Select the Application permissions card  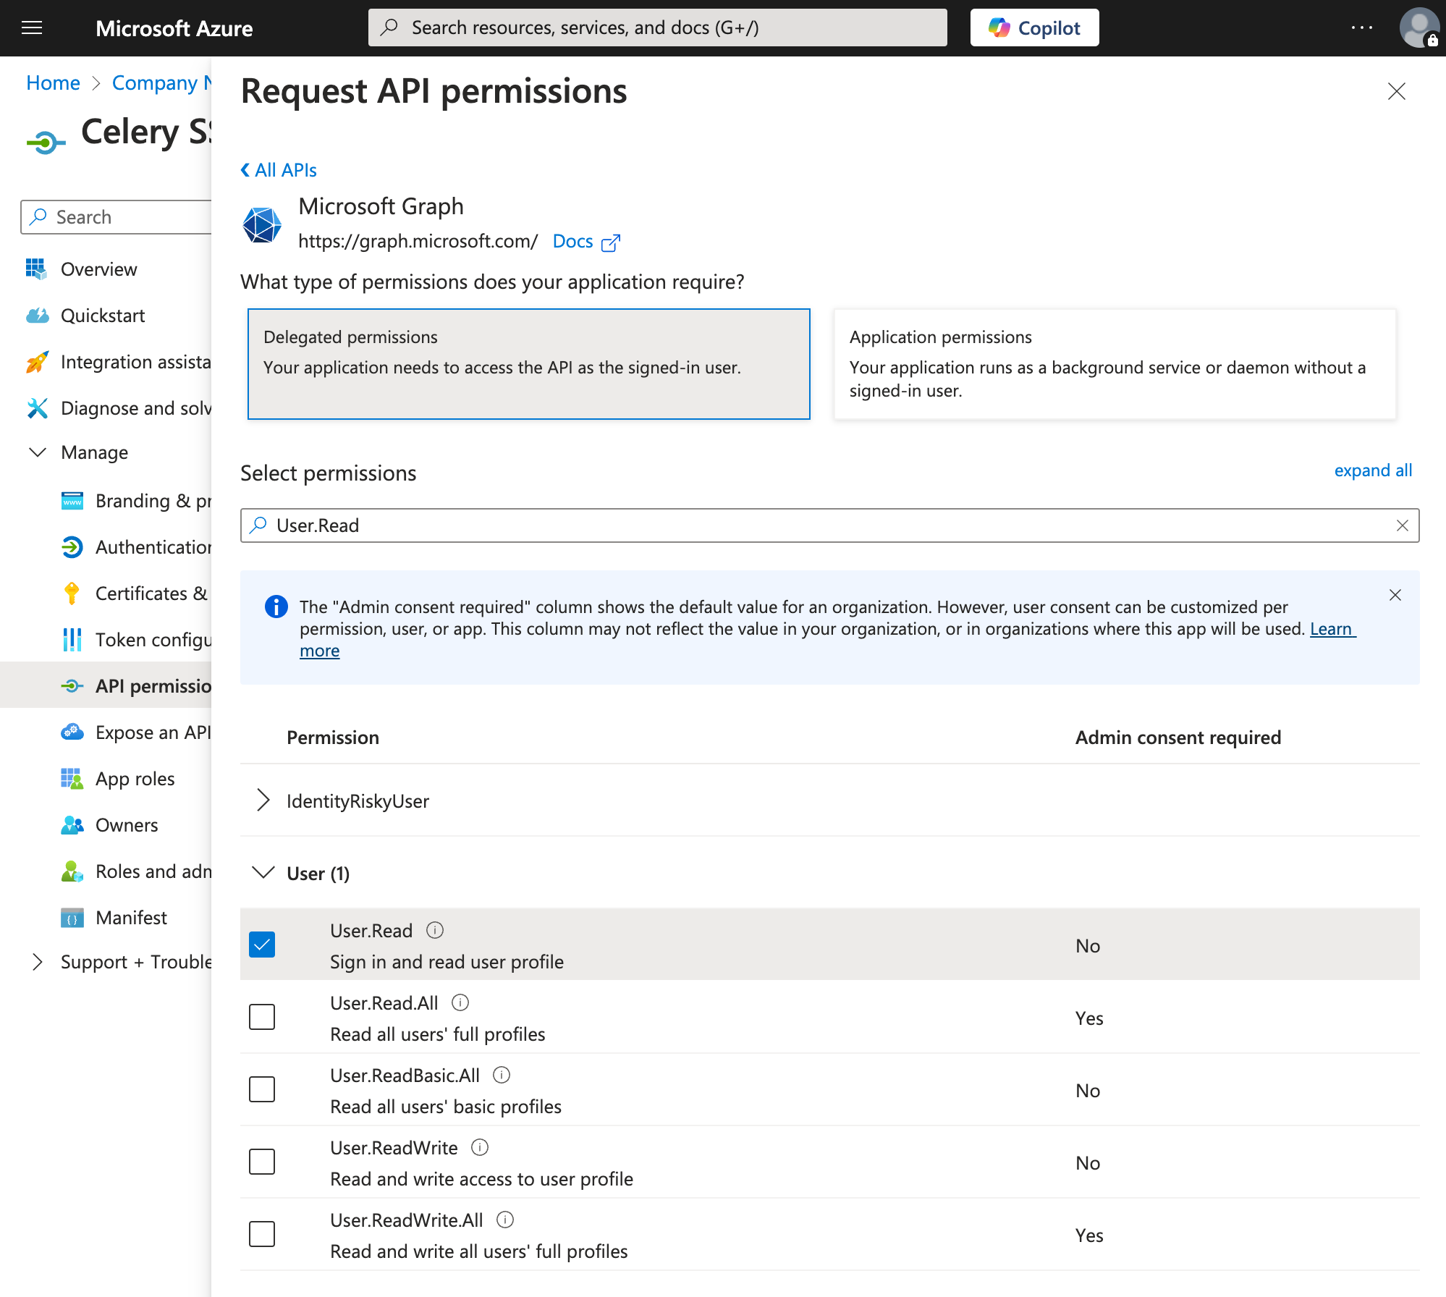coord(1114,364)
